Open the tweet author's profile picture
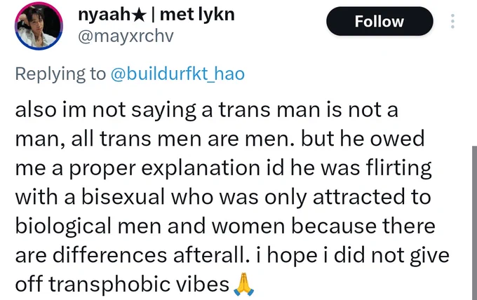Screen dimensions: 477x300 pos(39,26)
